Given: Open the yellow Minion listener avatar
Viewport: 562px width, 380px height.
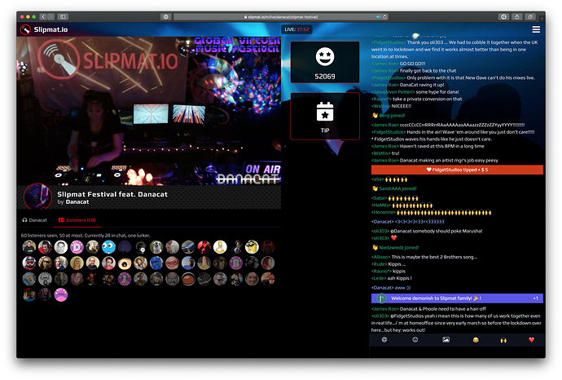Looking at the screenshot, I should 252,247.
